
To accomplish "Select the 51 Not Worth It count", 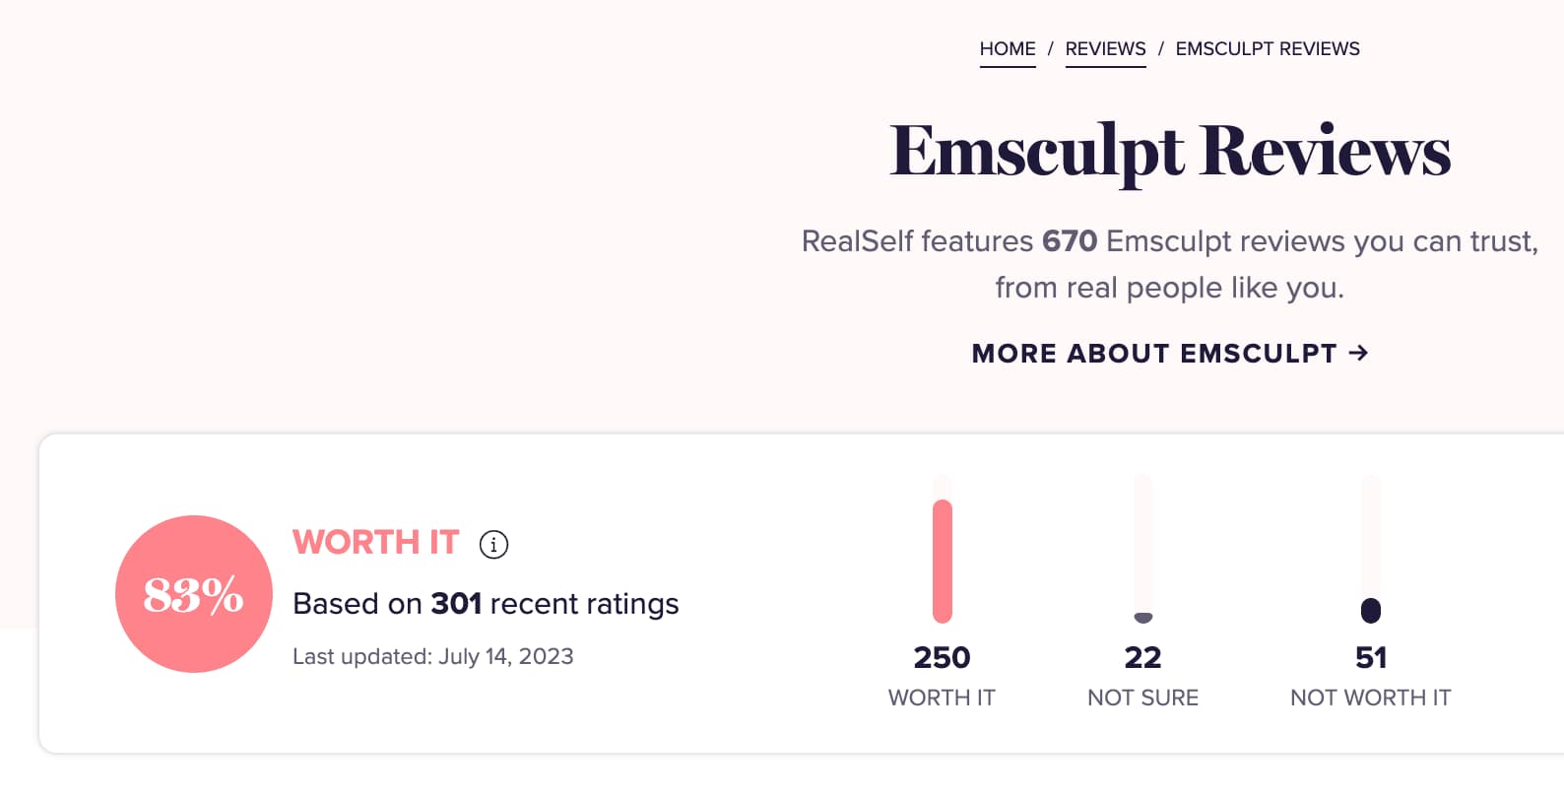I will [1371, 657].
